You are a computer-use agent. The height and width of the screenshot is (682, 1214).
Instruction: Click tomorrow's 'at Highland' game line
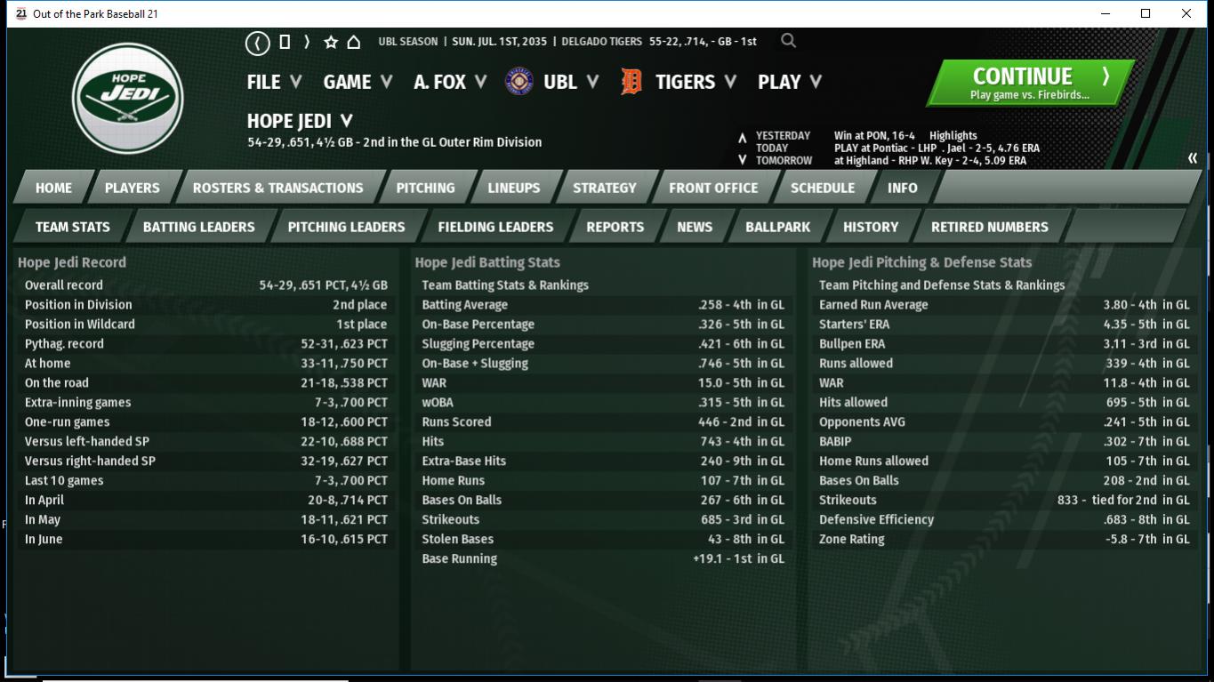(930, 161)
